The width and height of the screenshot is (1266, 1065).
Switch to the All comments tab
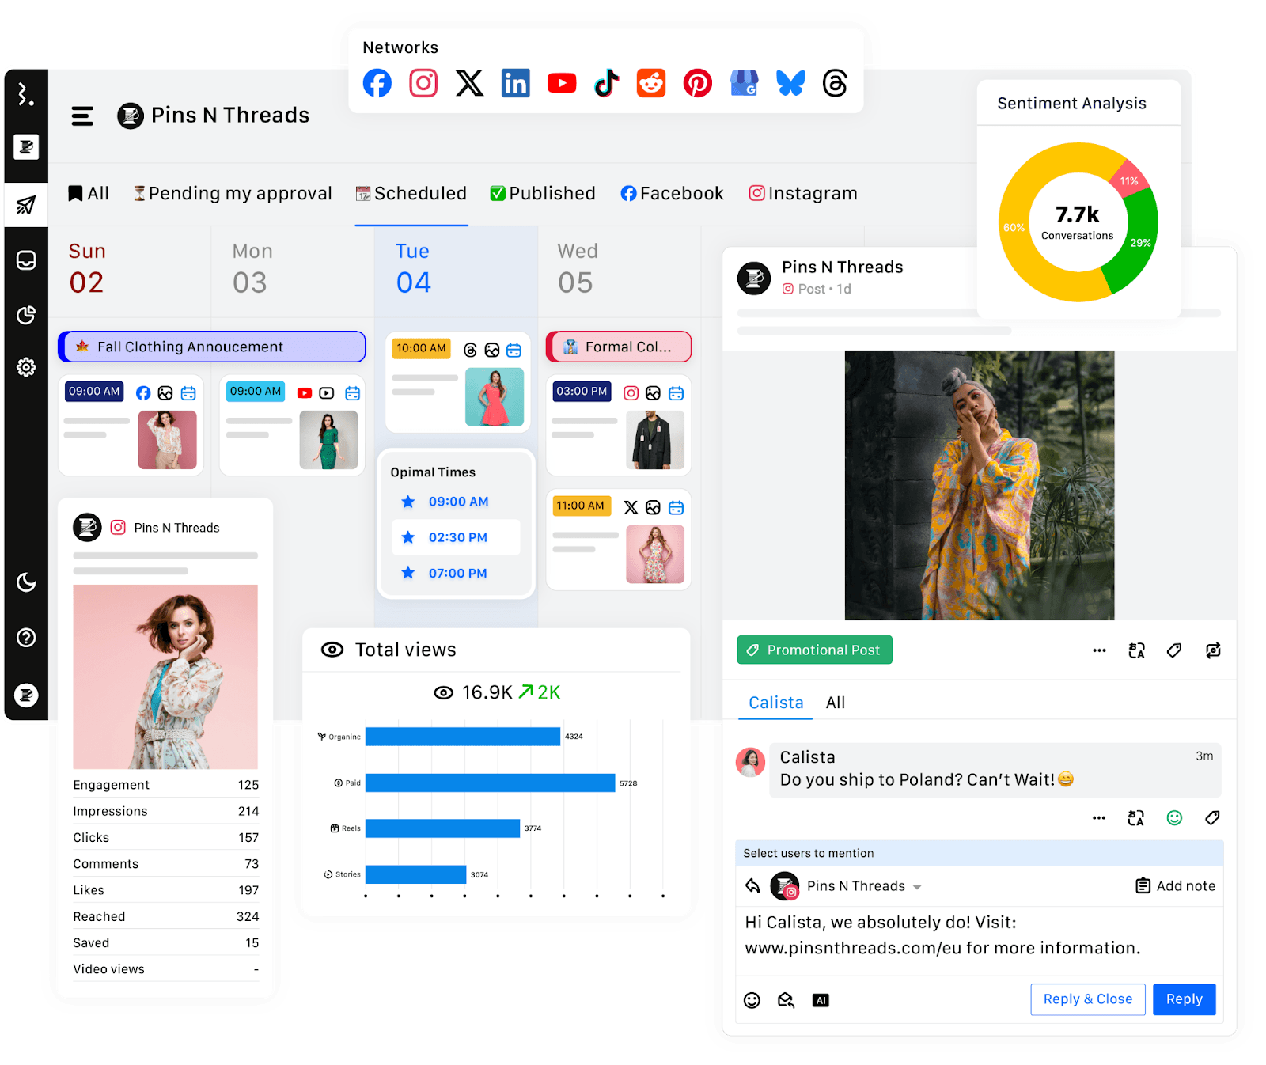pos(835,703)
